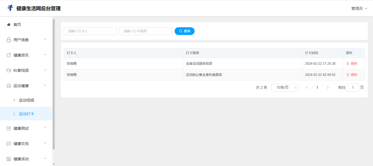Open the 运动视频 submenu item
Image resolution: width=373 pixels, height=166 pixels.
[x=27, y=100]
